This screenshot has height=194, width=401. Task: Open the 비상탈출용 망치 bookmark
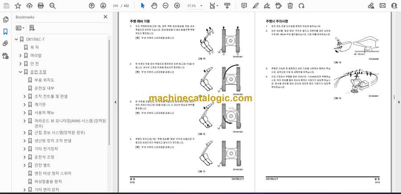[x=48, y=182]
